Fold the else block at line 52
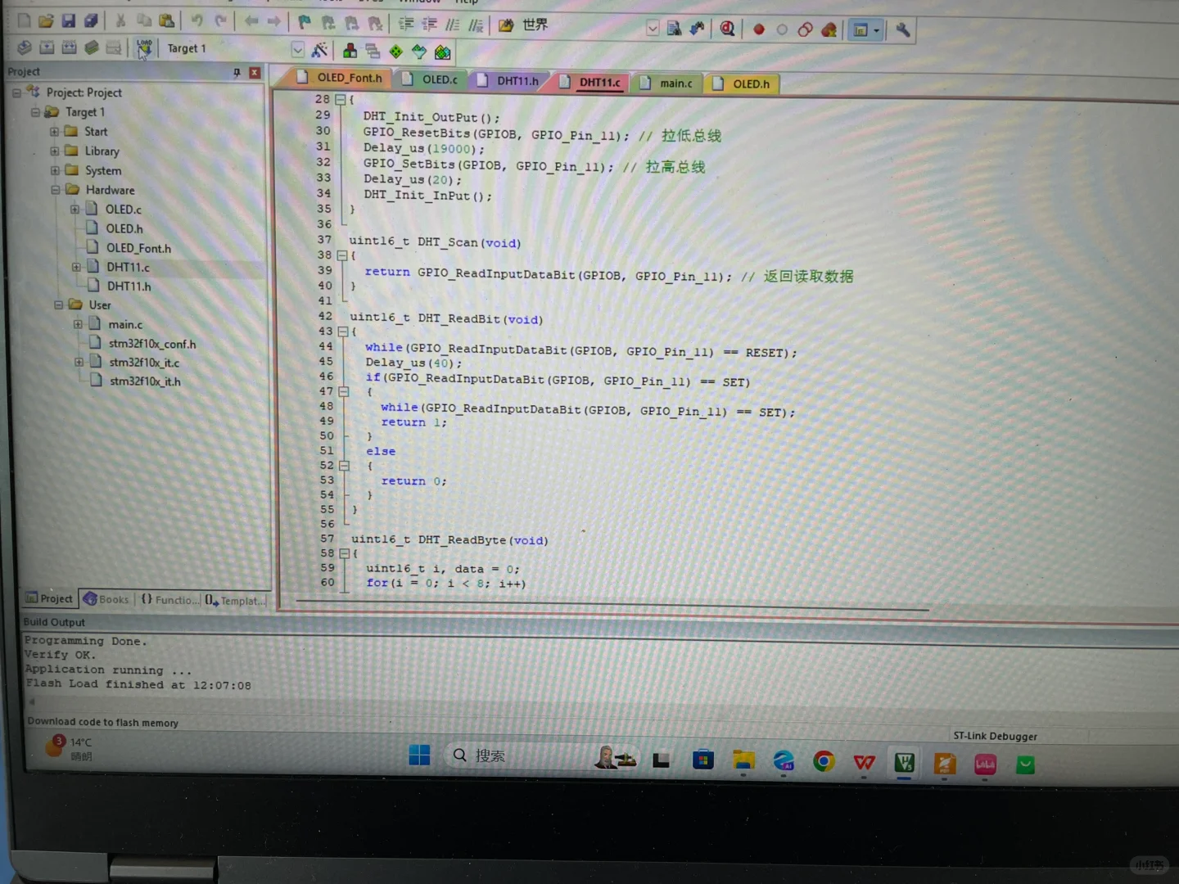 [x=345, y=466]
